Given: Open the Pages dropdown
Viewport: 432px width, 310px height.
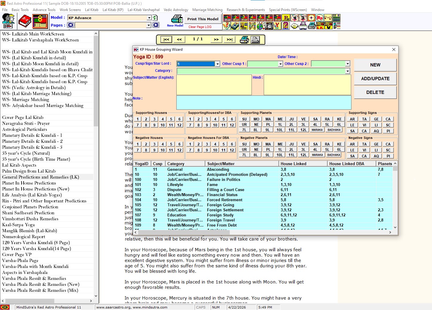Looking at the screenshot, I should click(149, 25).
